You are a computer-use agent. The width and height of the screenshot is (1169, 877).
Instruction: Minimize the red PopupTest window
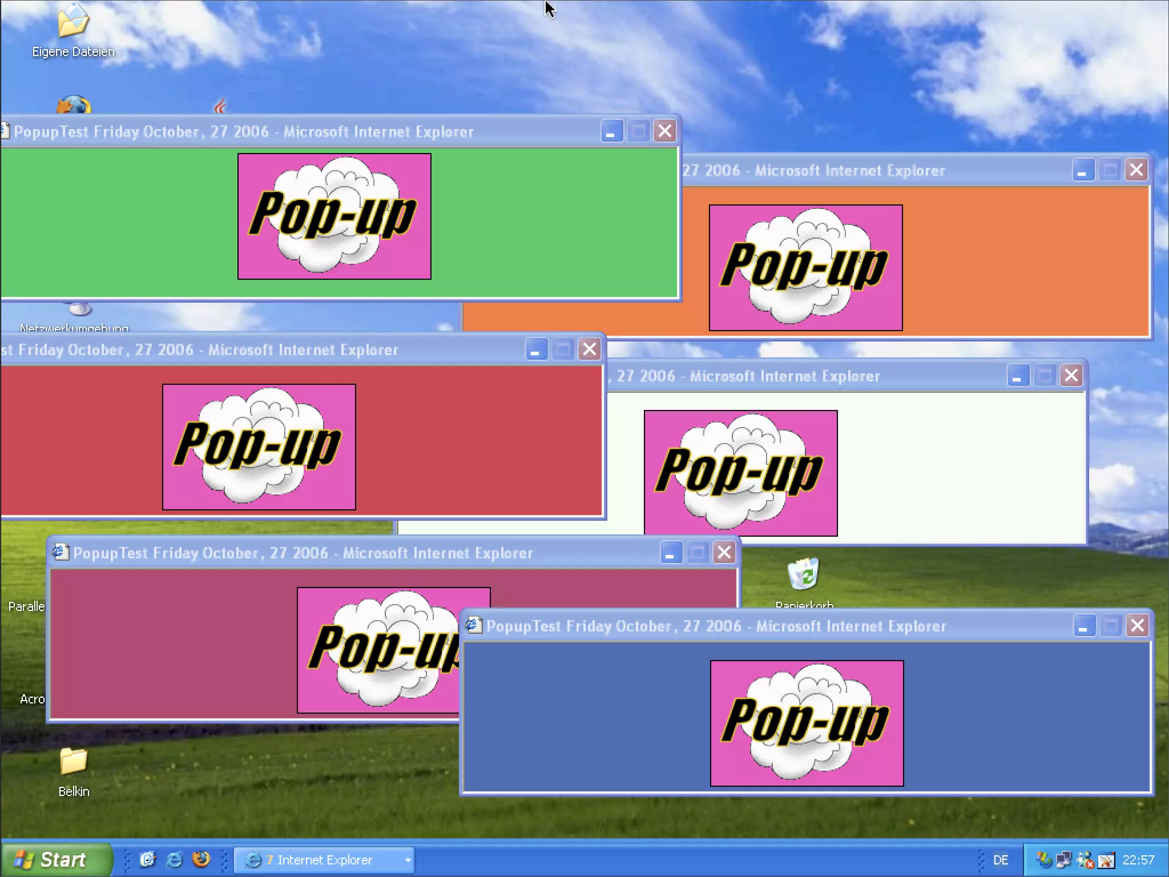tap(536, 349)
